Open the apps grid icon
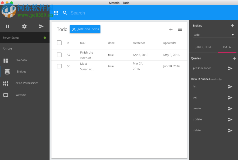The image size is (238, 160). point(56,13)
